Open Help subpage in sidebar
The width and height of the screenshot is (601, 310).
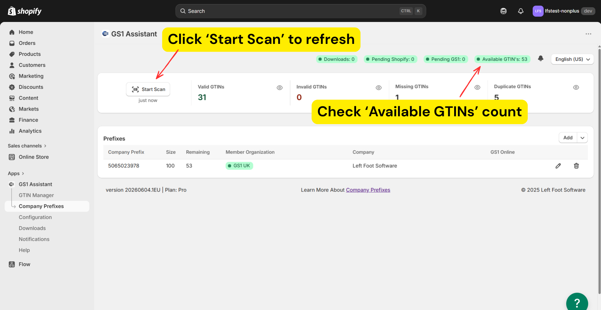tap(24, 250)
